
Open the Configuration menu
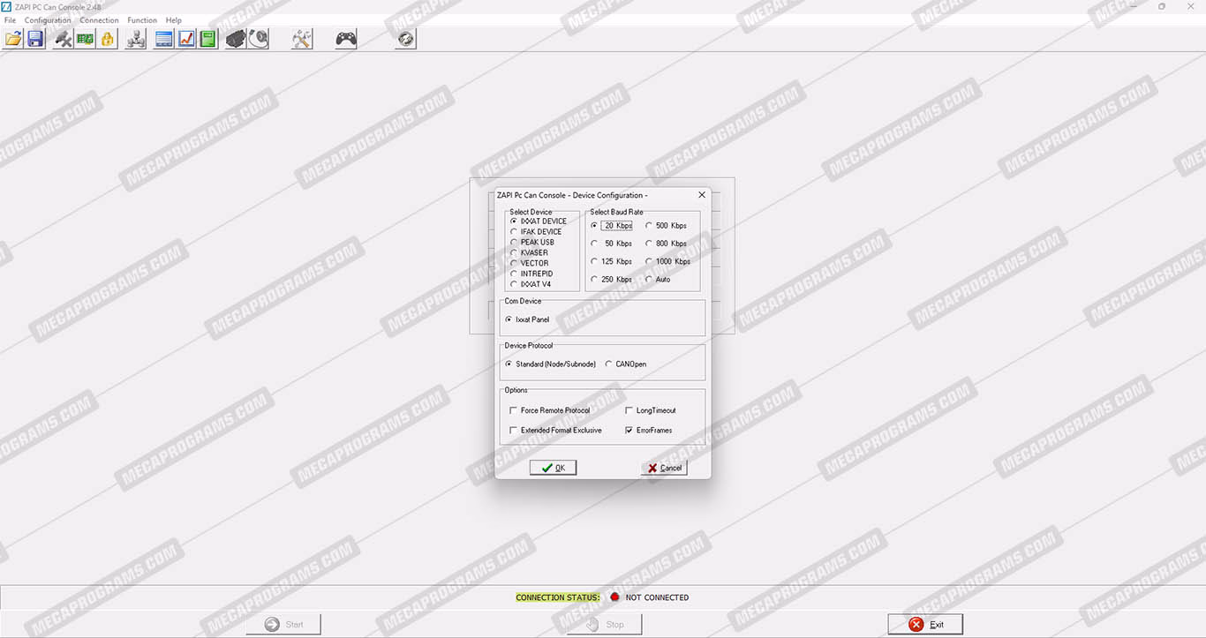coord(48,20)
